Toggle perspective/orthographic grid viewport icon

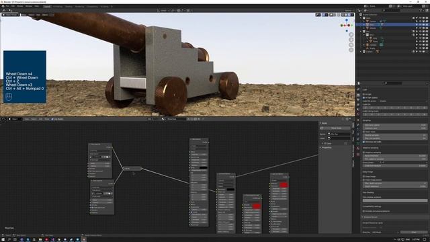[351, 50]
